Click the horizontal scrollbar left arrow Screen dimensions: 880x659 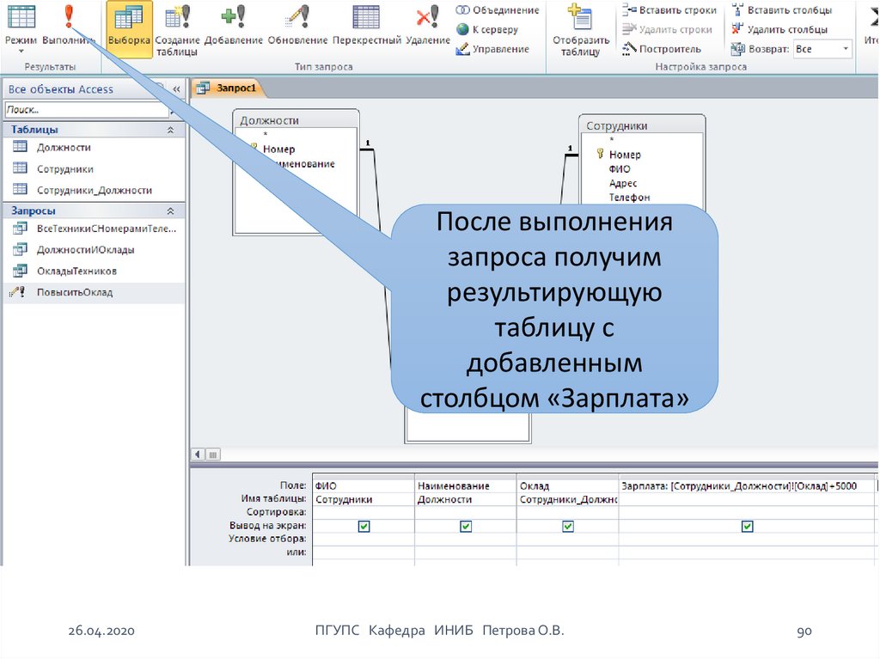[199, 455]
